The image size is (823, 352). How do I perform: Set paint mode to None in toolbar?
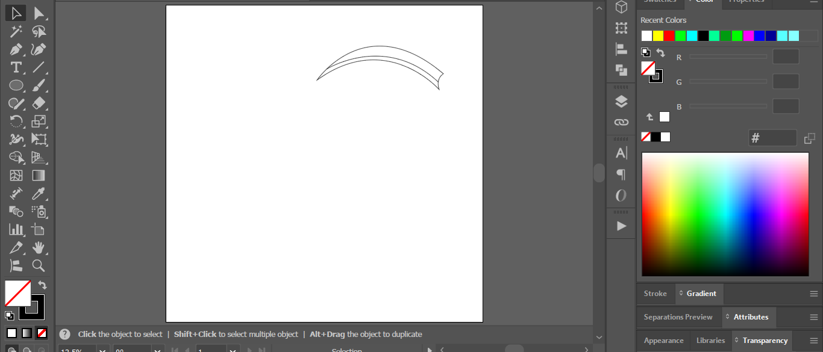(x=42, y=333)
